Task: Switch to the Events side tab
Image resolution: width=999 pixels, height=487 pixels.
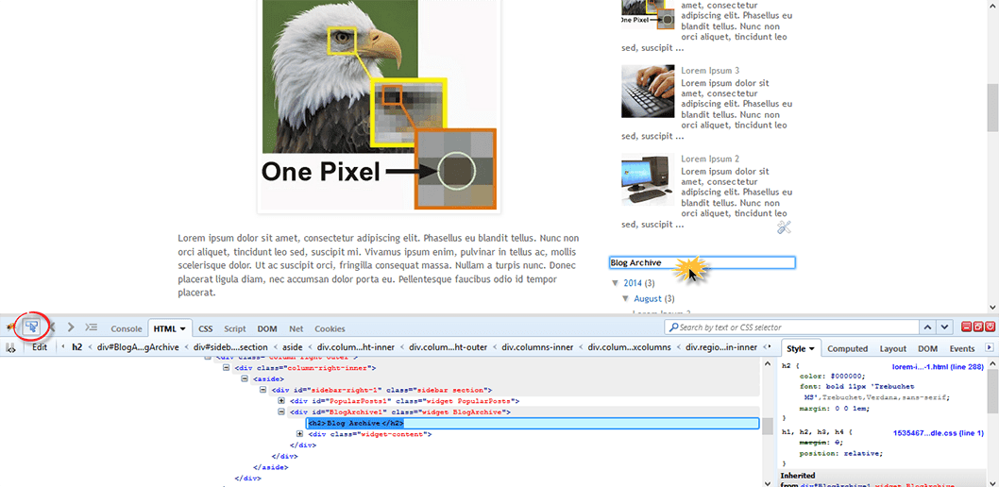Action: pyautogui.click(x=962, y=349)
